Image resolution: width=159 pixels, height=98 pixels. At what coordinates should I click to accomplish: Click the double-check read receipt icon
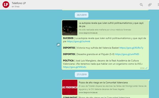[146, 68]
